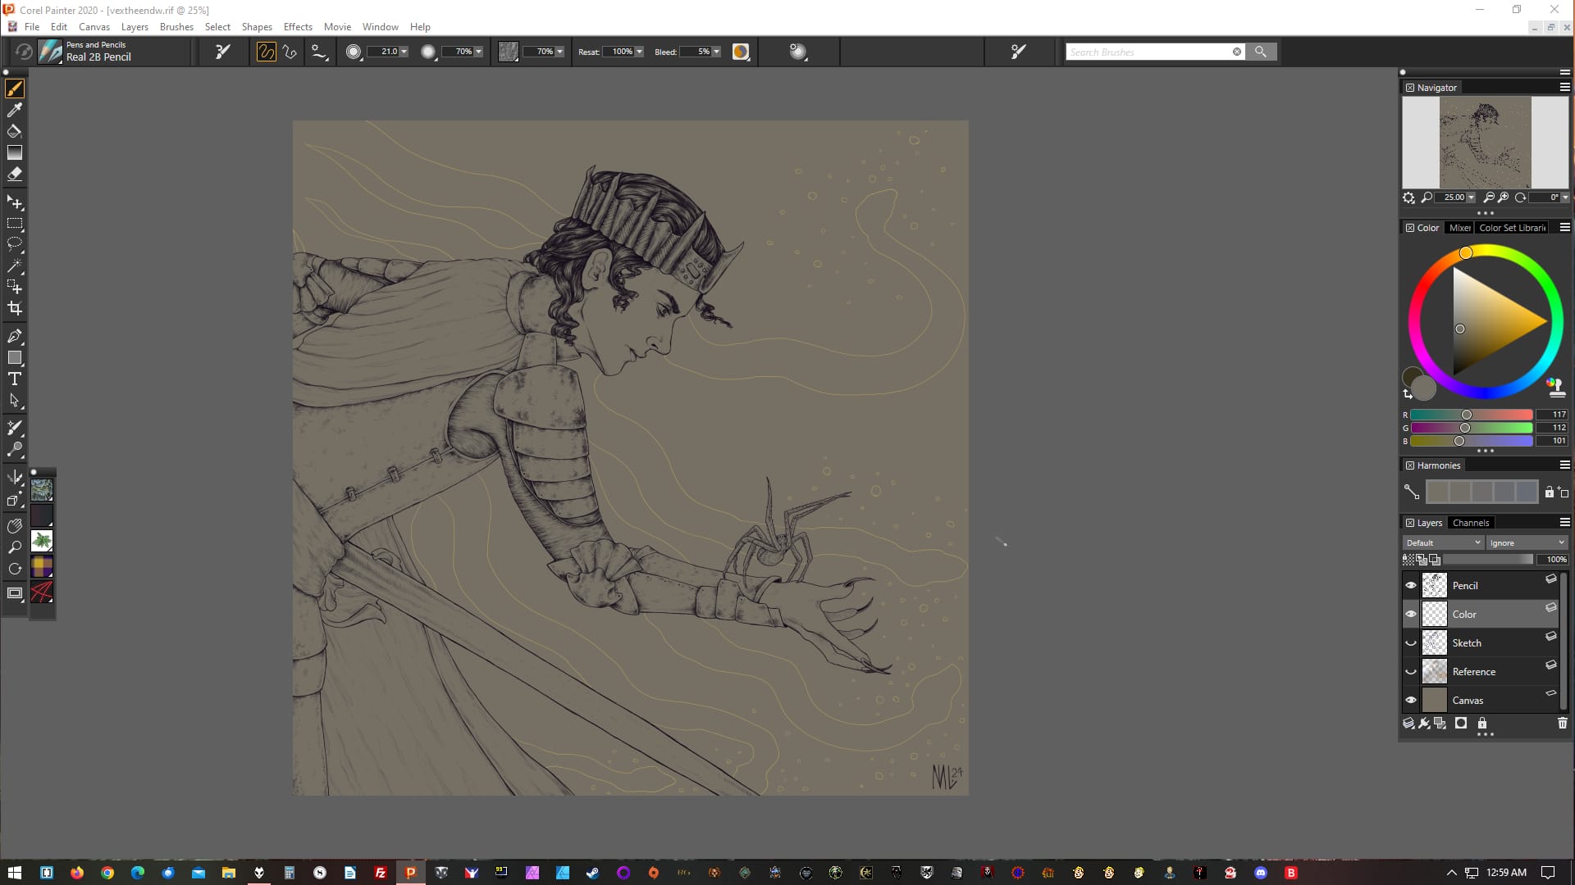Select the Magnifier tool in toolbox
This screenshot has height=885, width=1575.
(x=15, y=547)
